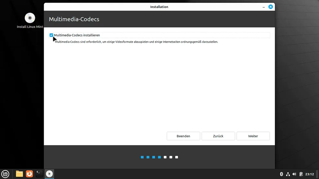Select the installer disc icon in the taskbar
The image size is (319, 179).
click(49, 174)
